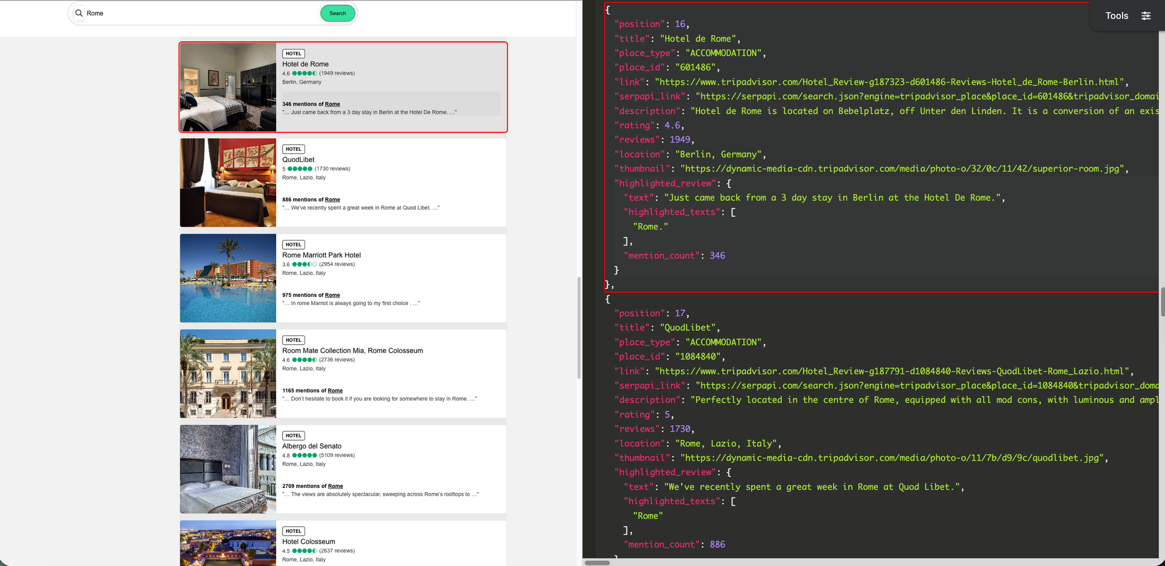Click the JSON panel horizontal scrollbar thumb
Image resolution: width=1165 pixels, height=566 pixels.
click(597, 563)
